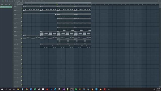Open Task View from the taskbar

point(14,89)
